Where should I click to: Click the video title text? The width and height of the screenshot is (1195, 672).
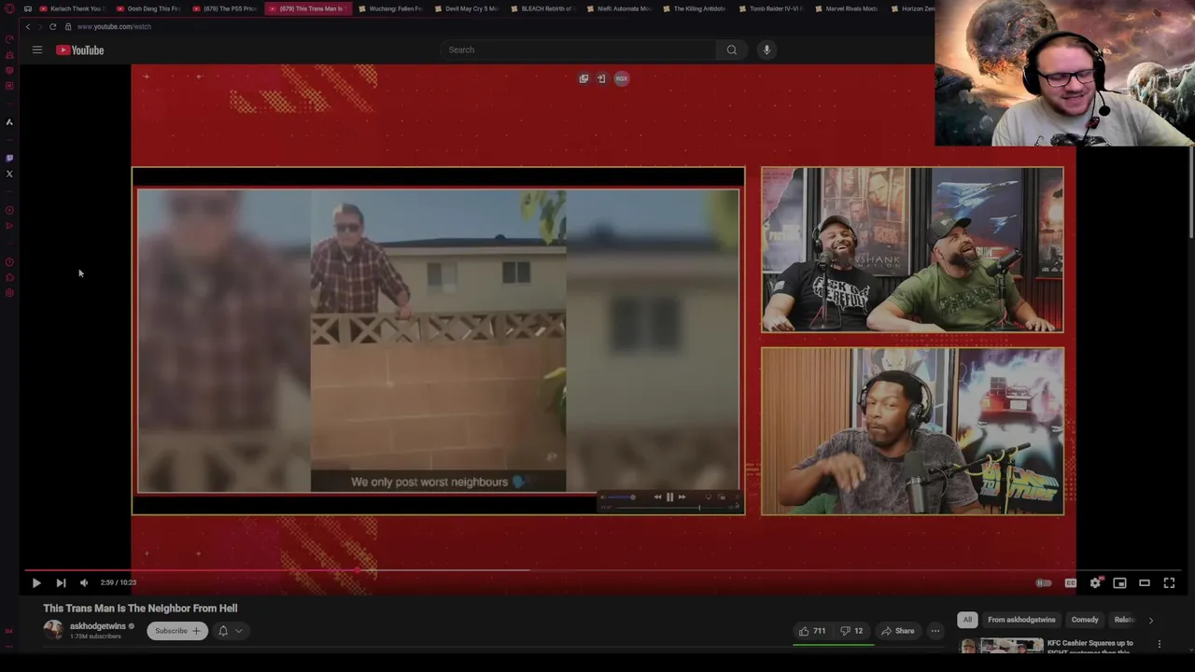pyautogui.click(x=140, y=609)
